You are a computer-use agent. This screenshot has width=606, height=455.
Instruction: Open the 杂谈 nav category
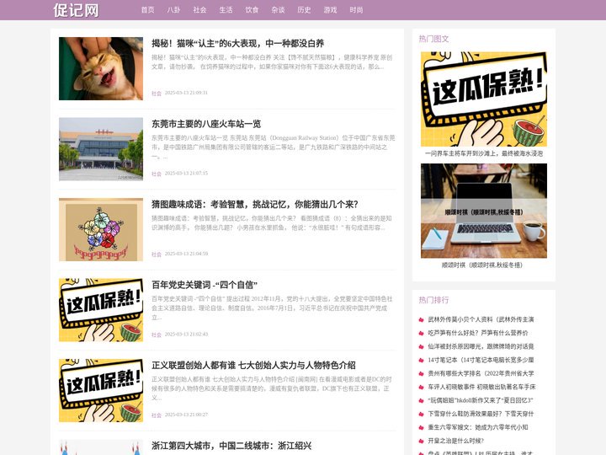(278, 10)
